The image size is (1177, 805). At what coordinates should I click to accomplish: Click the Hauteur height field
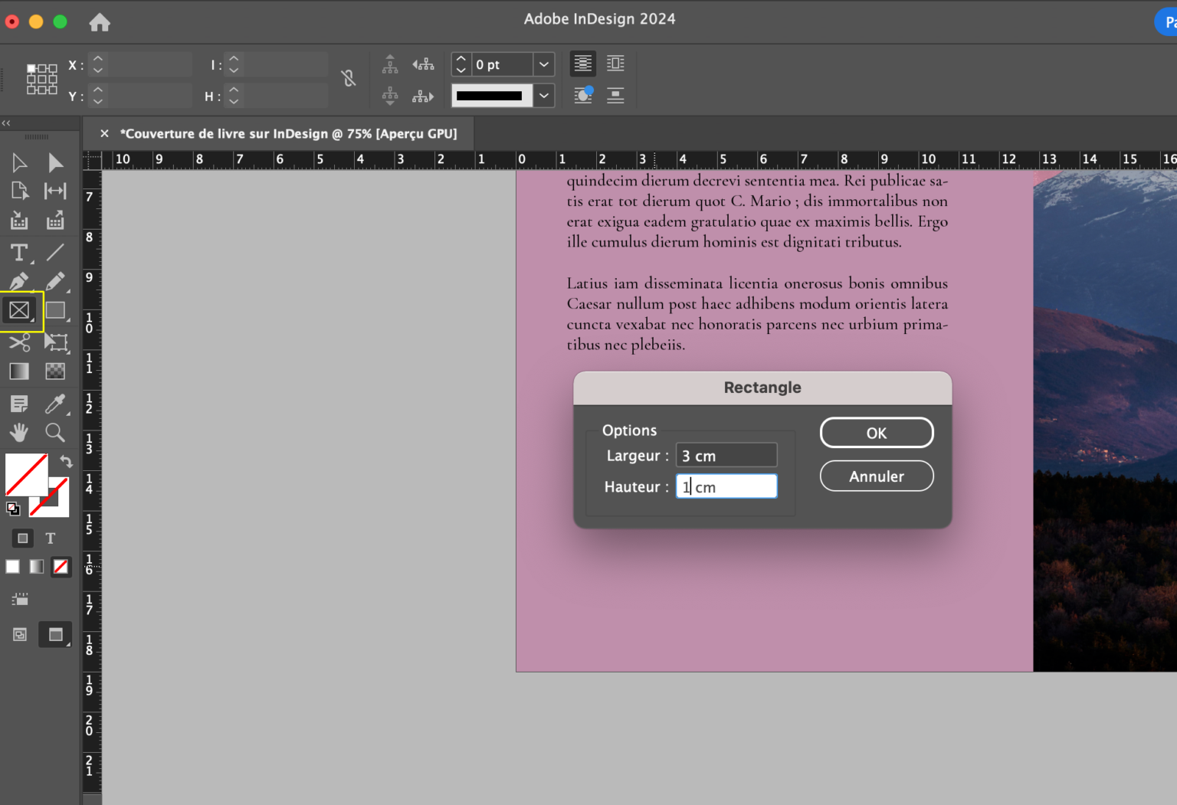(726, 486)
